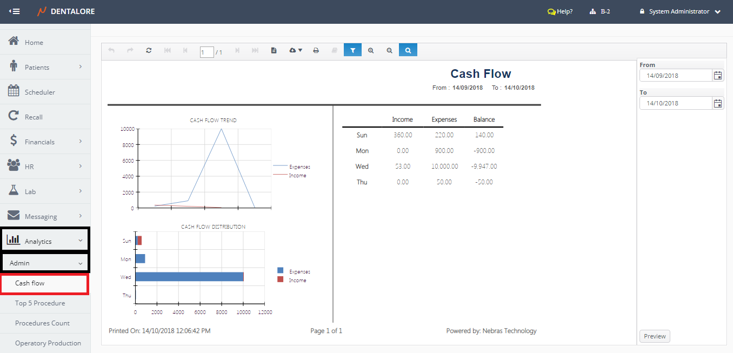Click the Preview button
The height and width of the screenshot is (353, 733).
pyautogui.click(x=655, y=336)
